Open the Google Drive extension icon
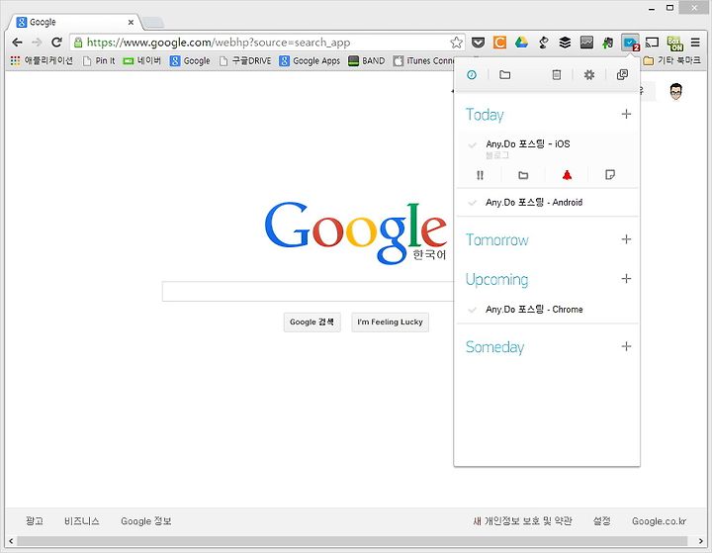Image resolution: width=712 pixels, height=553 pixels. pos(521,43)
